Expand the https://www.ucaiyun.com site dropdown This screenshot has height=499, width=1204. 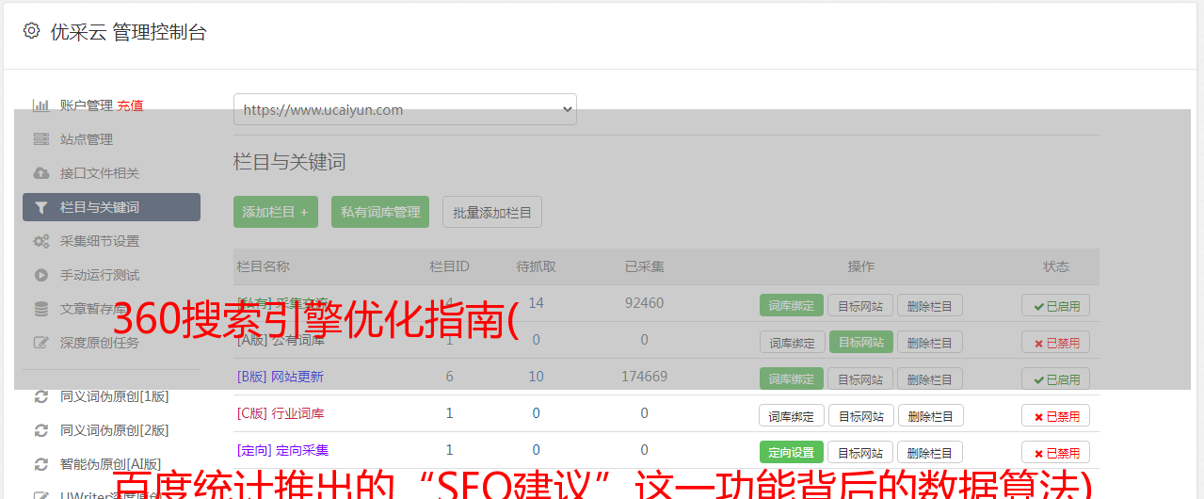[405, 109]
